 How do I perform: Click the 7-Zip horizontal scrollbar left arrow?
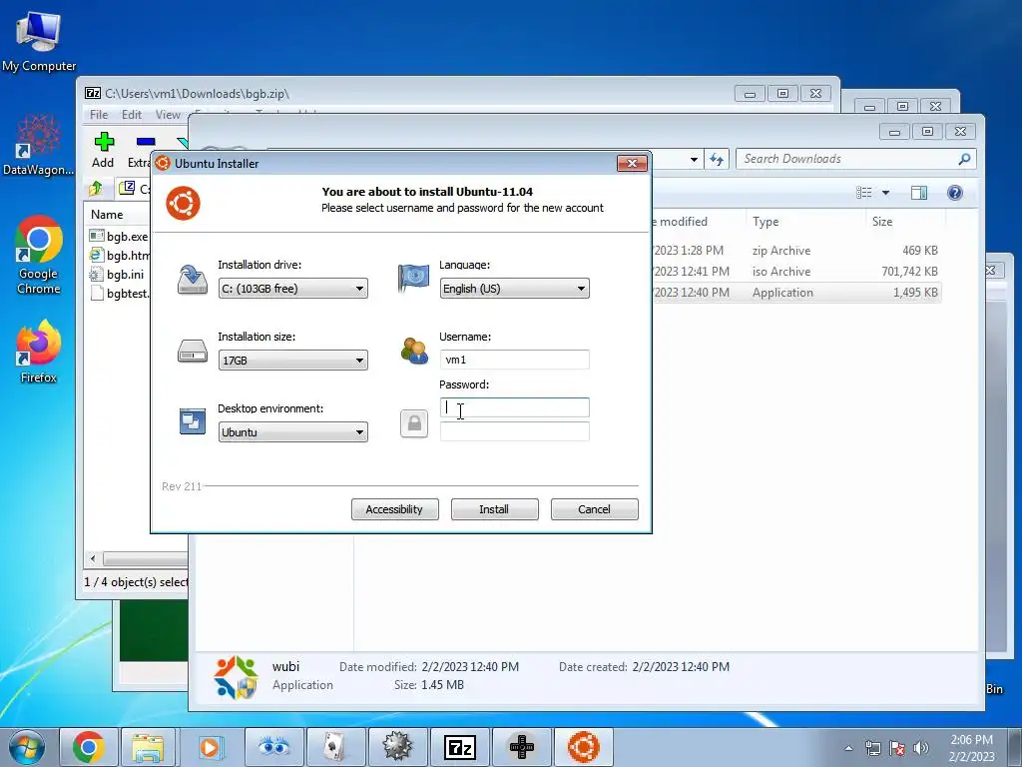[x=93, y=559]
